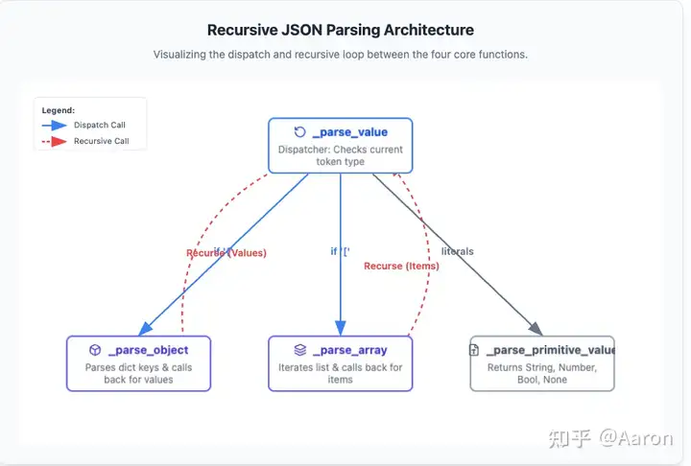Select the "Recurse (Values)" edge label
The height and width of the screenshot is (466, 691).
[x=226, y=253]
